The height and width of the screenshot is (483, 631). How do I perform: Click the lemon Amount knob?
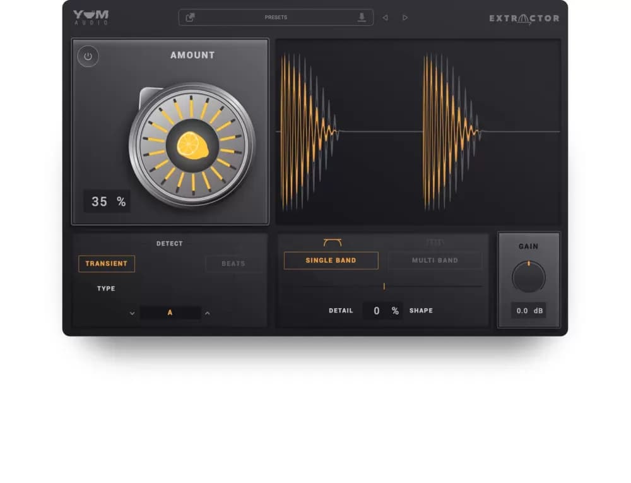pos(192,145)
